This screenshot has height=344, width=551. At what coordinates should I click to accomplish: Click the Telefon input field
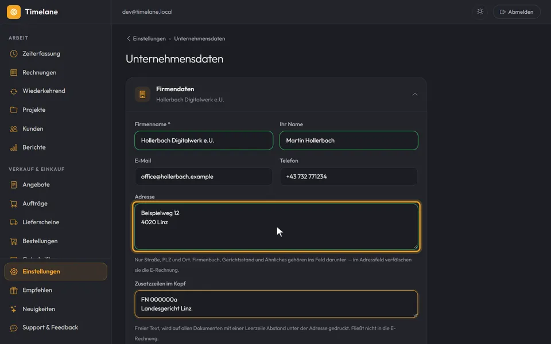(x=348, y=177)
